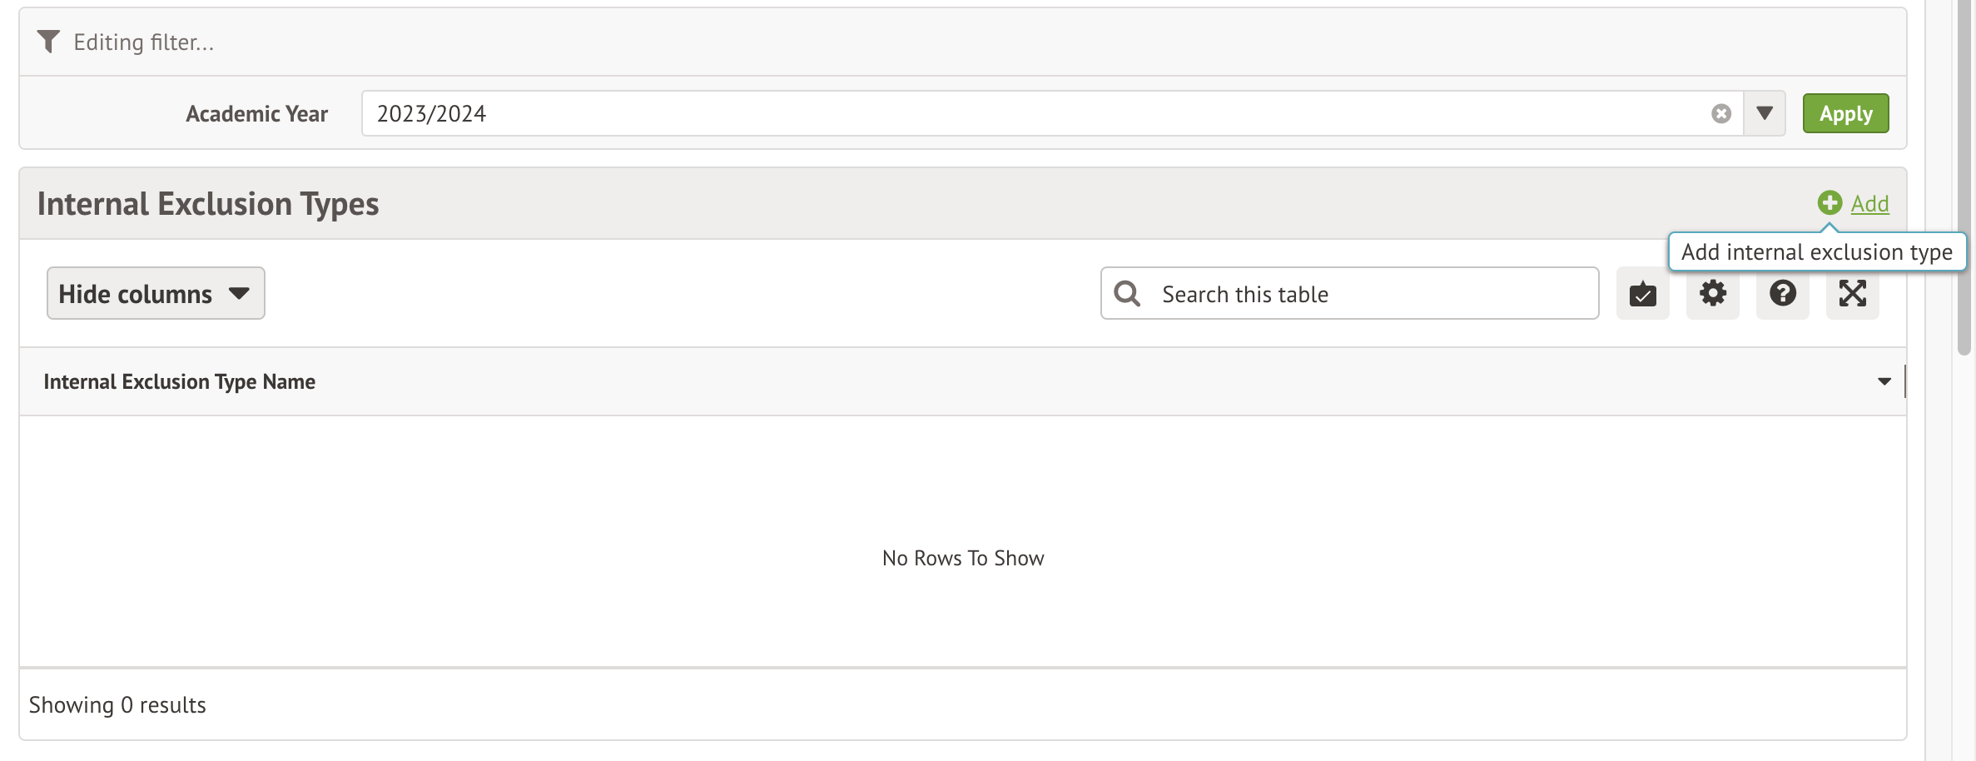Screen dimensions: 1976x761
Task: Clear the Academic Year selection
Action: tap(1721, 113)
